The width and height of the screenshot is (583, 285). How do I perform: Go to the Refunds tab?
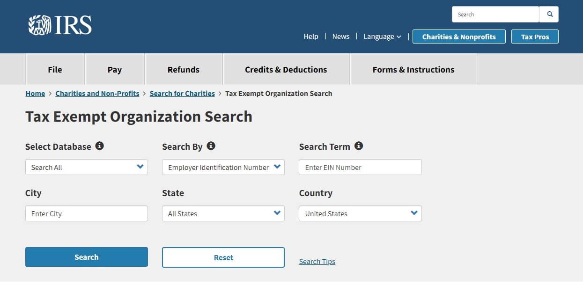[x=184, y=69]
